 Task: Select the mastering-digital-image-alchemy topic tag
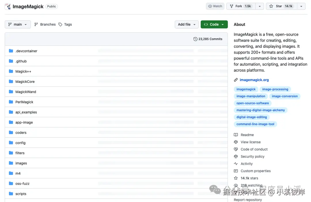click(x=260, y=110)
